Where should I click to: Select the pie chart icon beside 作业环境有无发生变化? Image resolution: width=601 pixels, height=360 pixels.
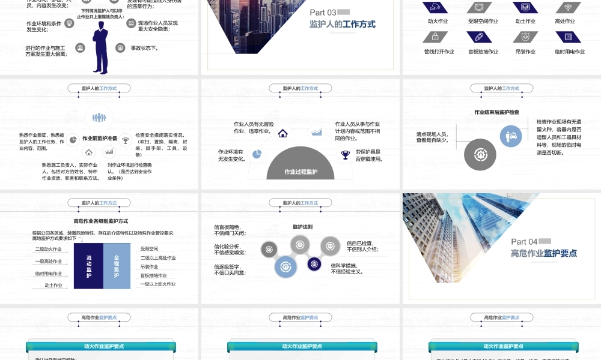coord(257,155)
